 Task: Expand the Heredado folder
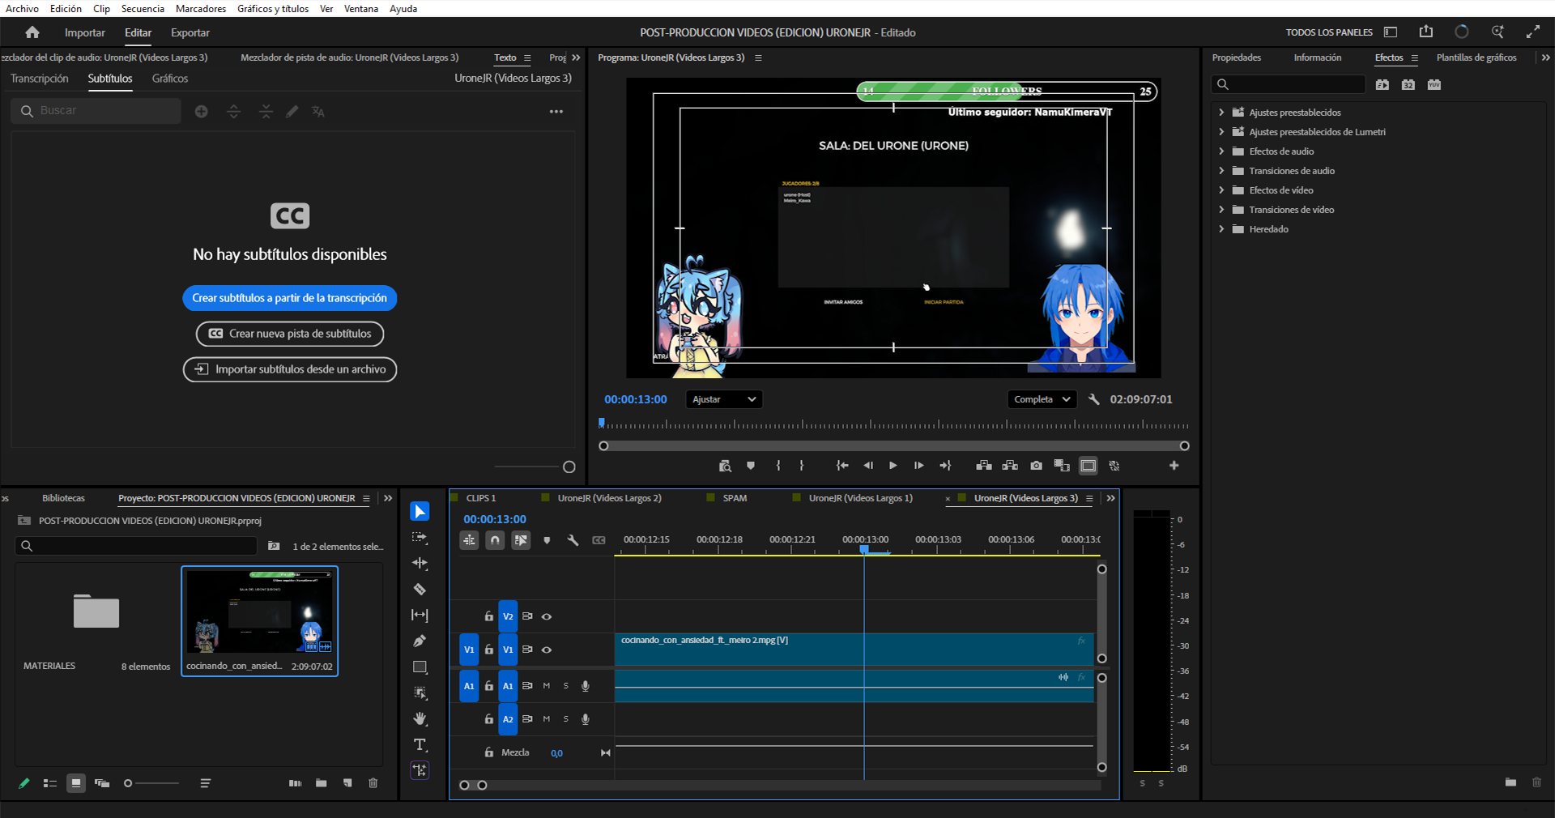(1221, 229)
